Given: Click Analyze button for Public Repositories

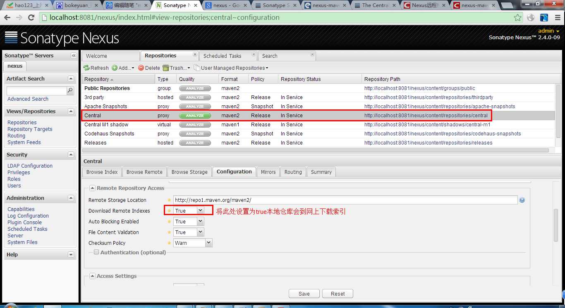Looking at the screenshot, I should pos(195,88).
